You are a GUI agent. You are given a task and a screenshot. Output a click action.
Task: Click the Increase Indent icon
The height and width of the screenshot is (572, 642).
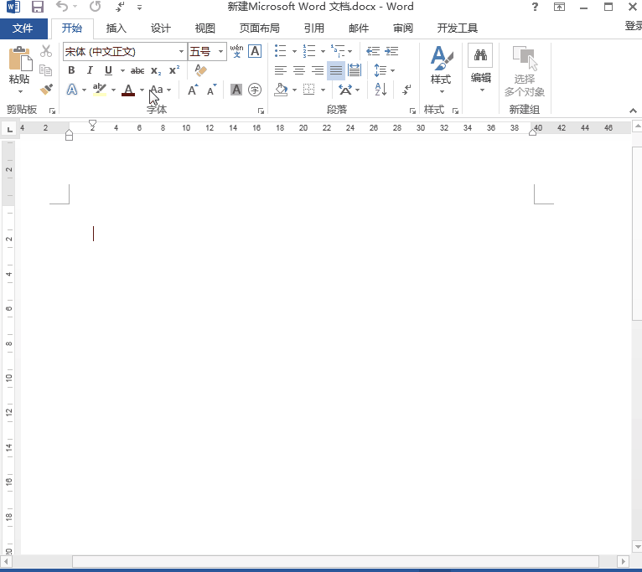tap(391, 51)
